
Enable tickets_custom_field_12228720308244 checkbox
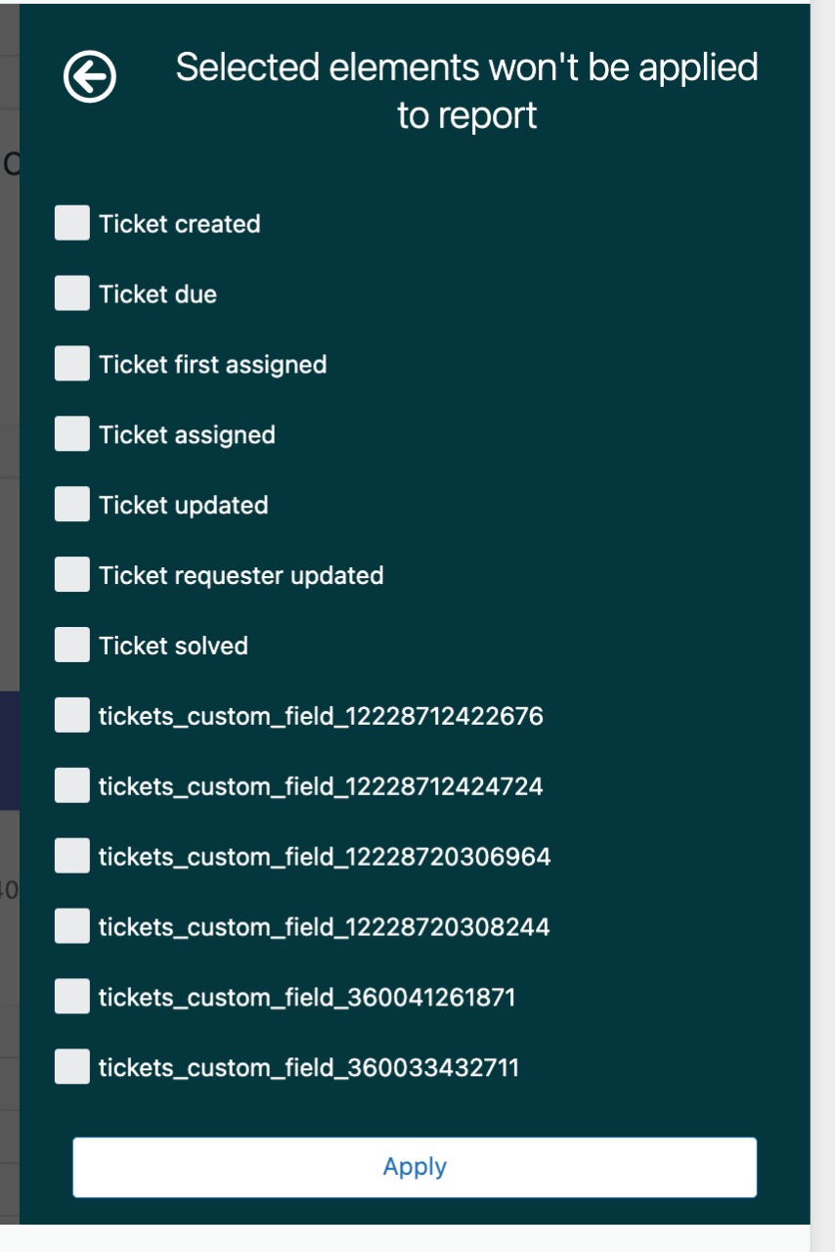pyautogui.click(x=72, y=926)
